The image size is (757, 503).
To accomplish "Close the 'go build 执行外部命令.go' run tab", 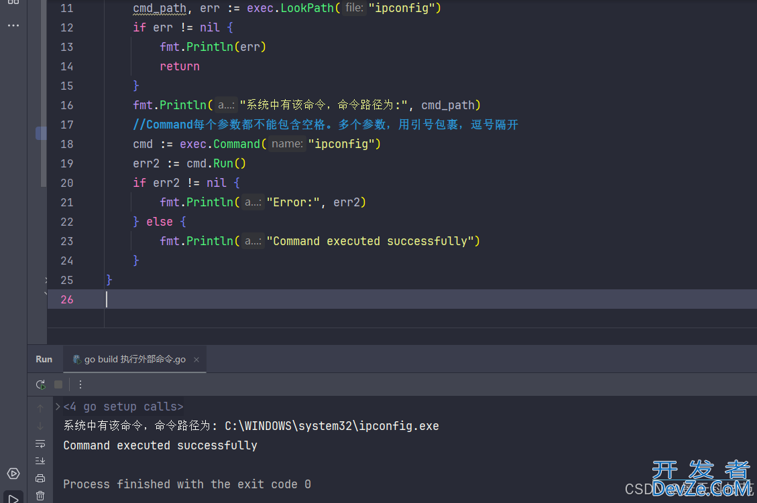I will point(196,359).
